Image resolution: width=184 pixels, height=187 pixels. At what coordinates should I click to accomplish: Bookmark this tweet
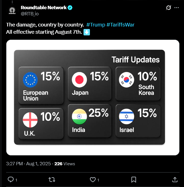[x=134, y=179]
